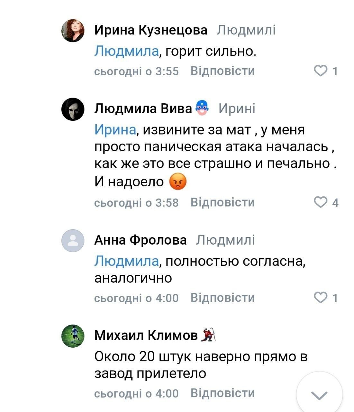Reply to Анна Фролова's comment
354x412 pixels.
tap(222, 298)
